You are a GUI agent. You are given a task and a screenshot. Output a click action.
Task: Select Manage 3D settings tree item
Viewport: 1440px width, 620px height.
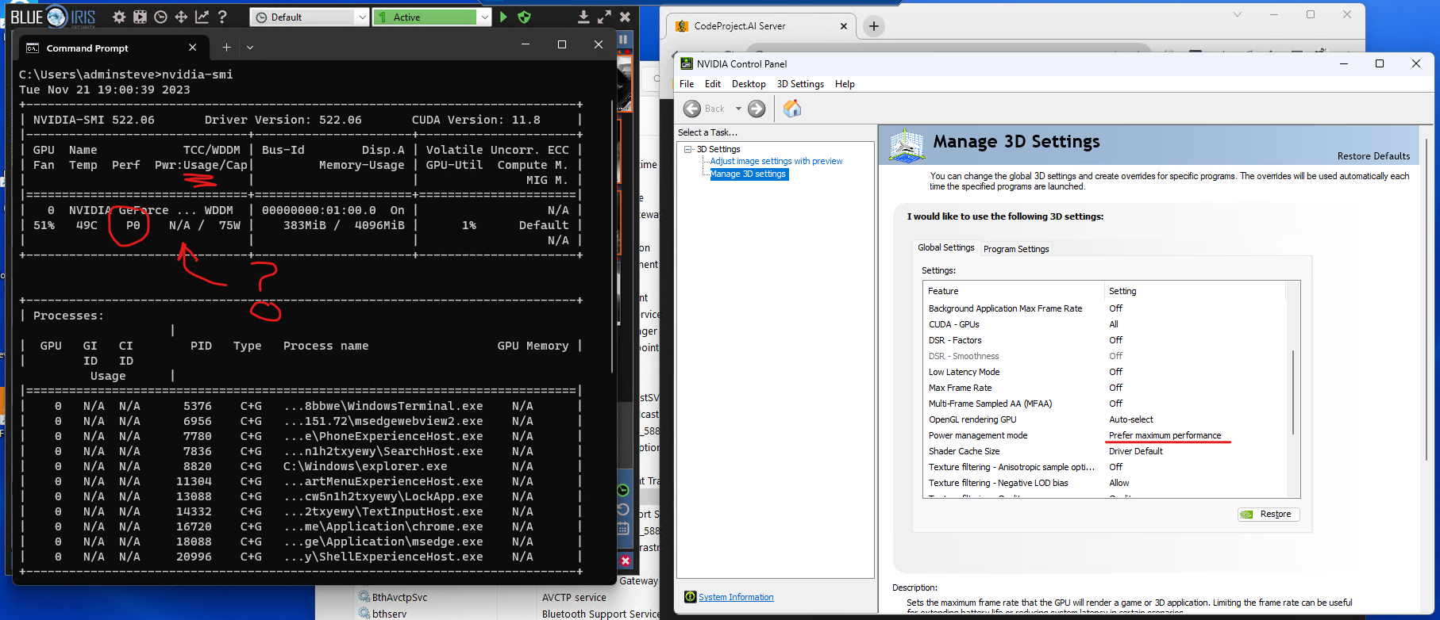click(x=748, y=174)
